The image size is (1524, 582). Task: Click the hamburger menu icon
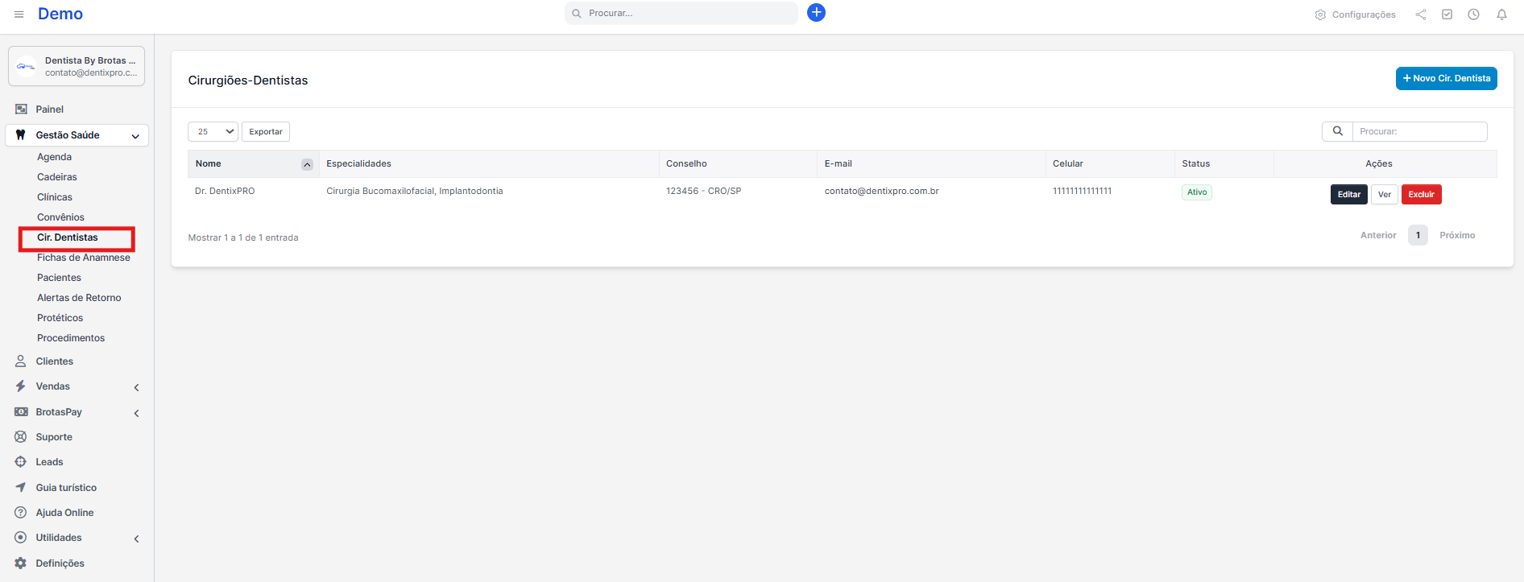tap(19, 14)
